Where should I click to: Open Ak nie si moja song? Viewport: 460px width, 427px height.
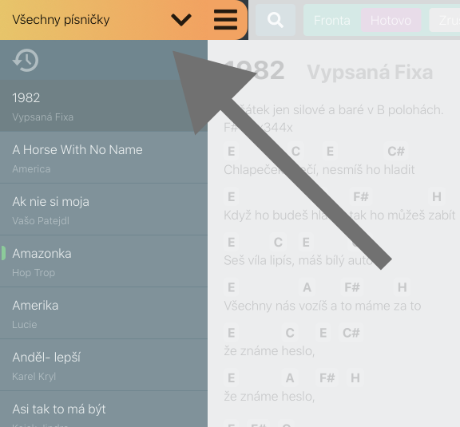coord(104,210)
